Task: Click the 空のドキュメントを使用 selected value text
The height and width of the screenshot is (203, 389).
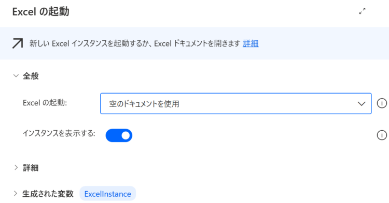Action: coord(144,104)
